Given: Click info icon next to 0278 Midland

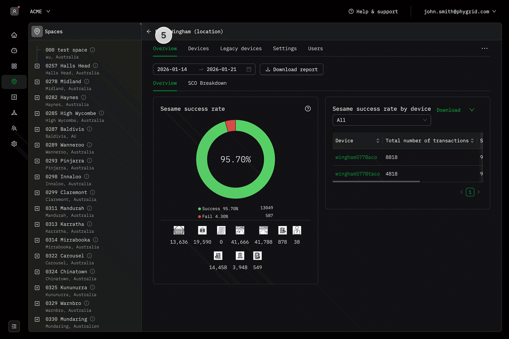Looking at the screenshot, I should (87, 82).
